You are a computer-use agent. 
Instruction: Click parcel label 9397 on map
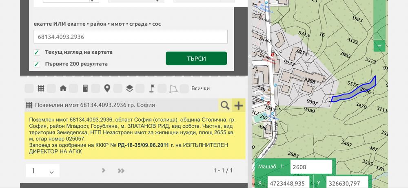point(312,102)
